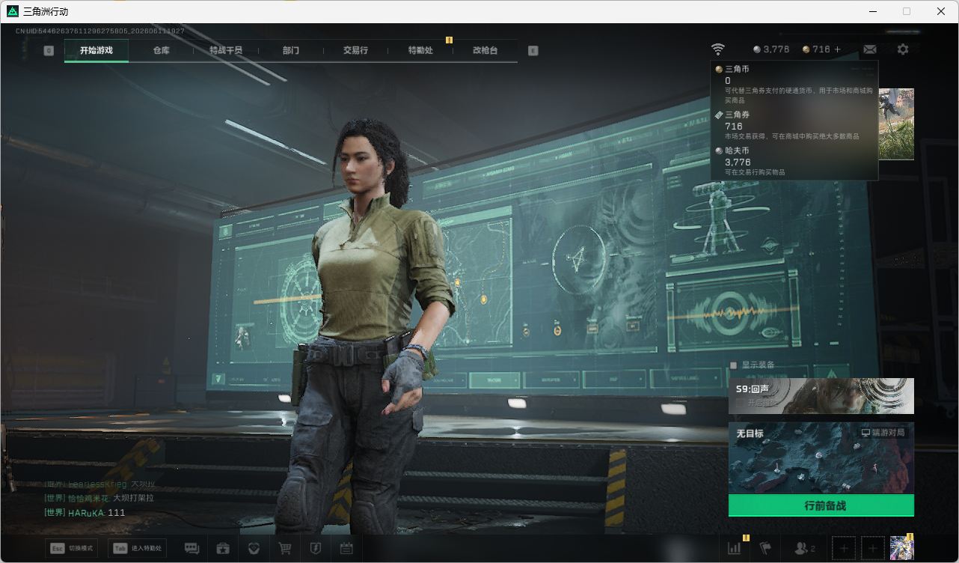Open the 无目标 map selection card
The height and width of the screenshot is (563, 959).
821,458
